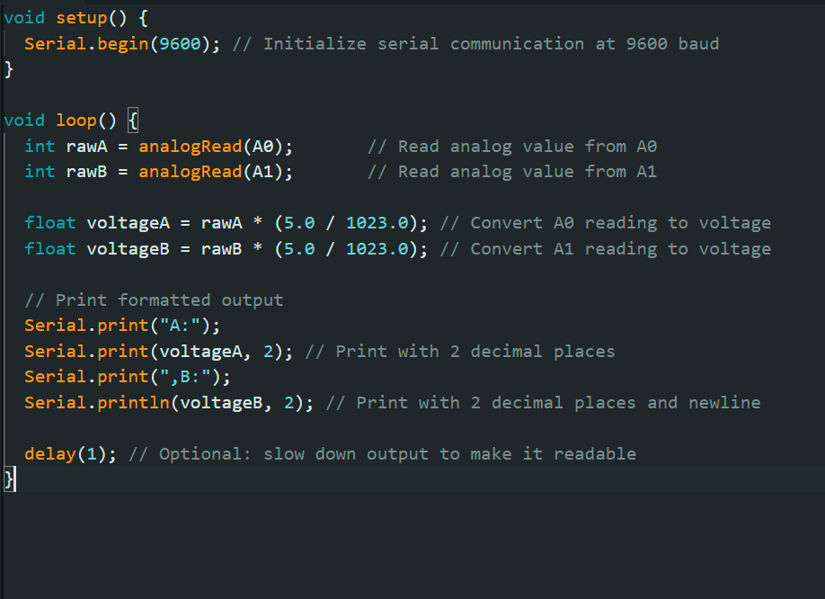Click the analogRead(A0) call

point(216,146)
